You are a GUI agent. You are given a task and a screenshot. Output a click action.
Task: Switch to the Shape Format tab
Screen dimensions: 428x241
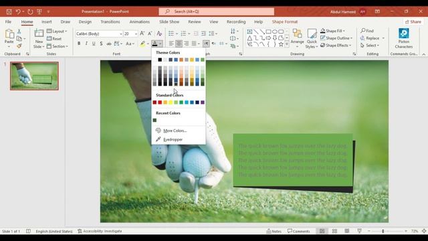(285, 21)
